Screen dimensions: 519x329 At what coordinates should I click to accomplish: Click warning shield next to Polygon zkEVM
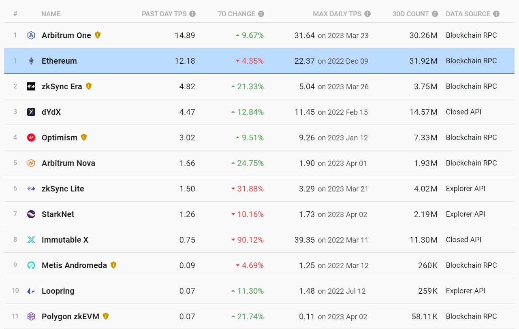(106, 316)
